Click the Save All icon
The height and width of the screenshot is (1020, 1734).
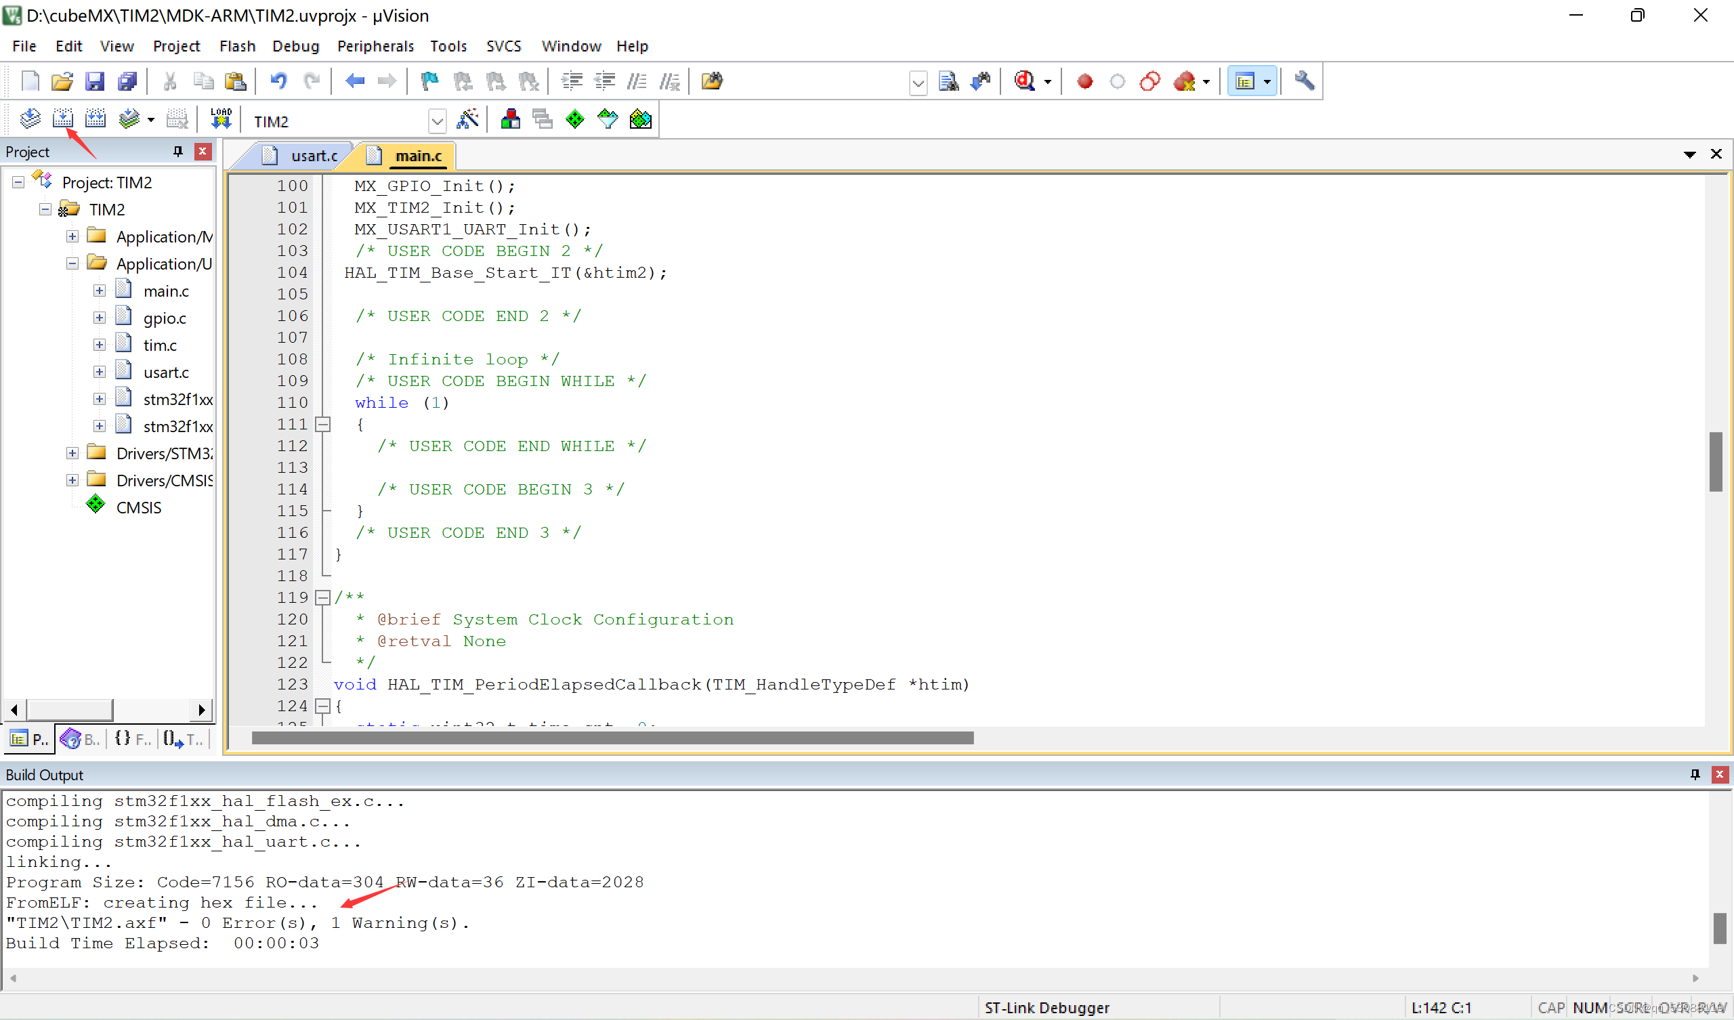(127, 81)
